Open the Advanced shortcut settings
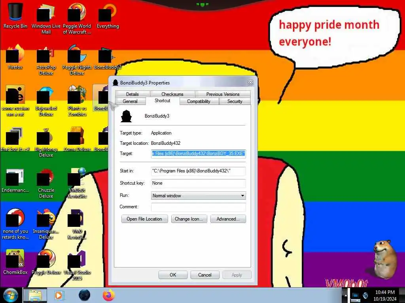The image size is (405, 303). 228,219
